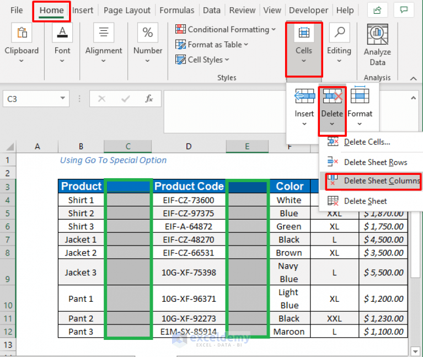Expand the Conditional Formatting dropdown arrow

pos(274,29)
